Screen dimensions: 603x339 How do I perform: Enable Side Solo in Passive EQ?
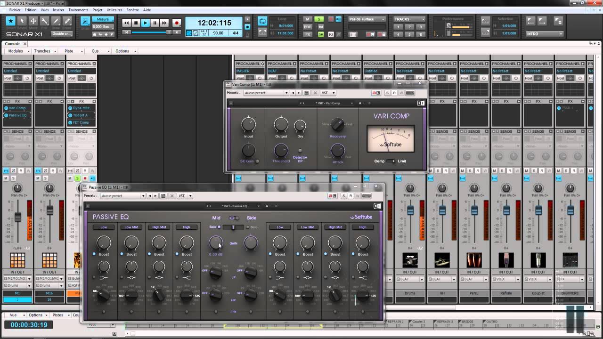click(248, 227)
